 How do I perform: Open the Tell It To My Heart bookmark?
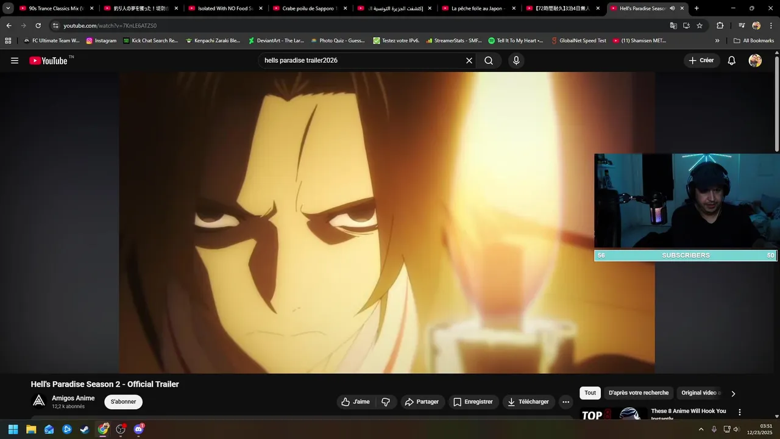pyautogui.click(x=516, y=41)
